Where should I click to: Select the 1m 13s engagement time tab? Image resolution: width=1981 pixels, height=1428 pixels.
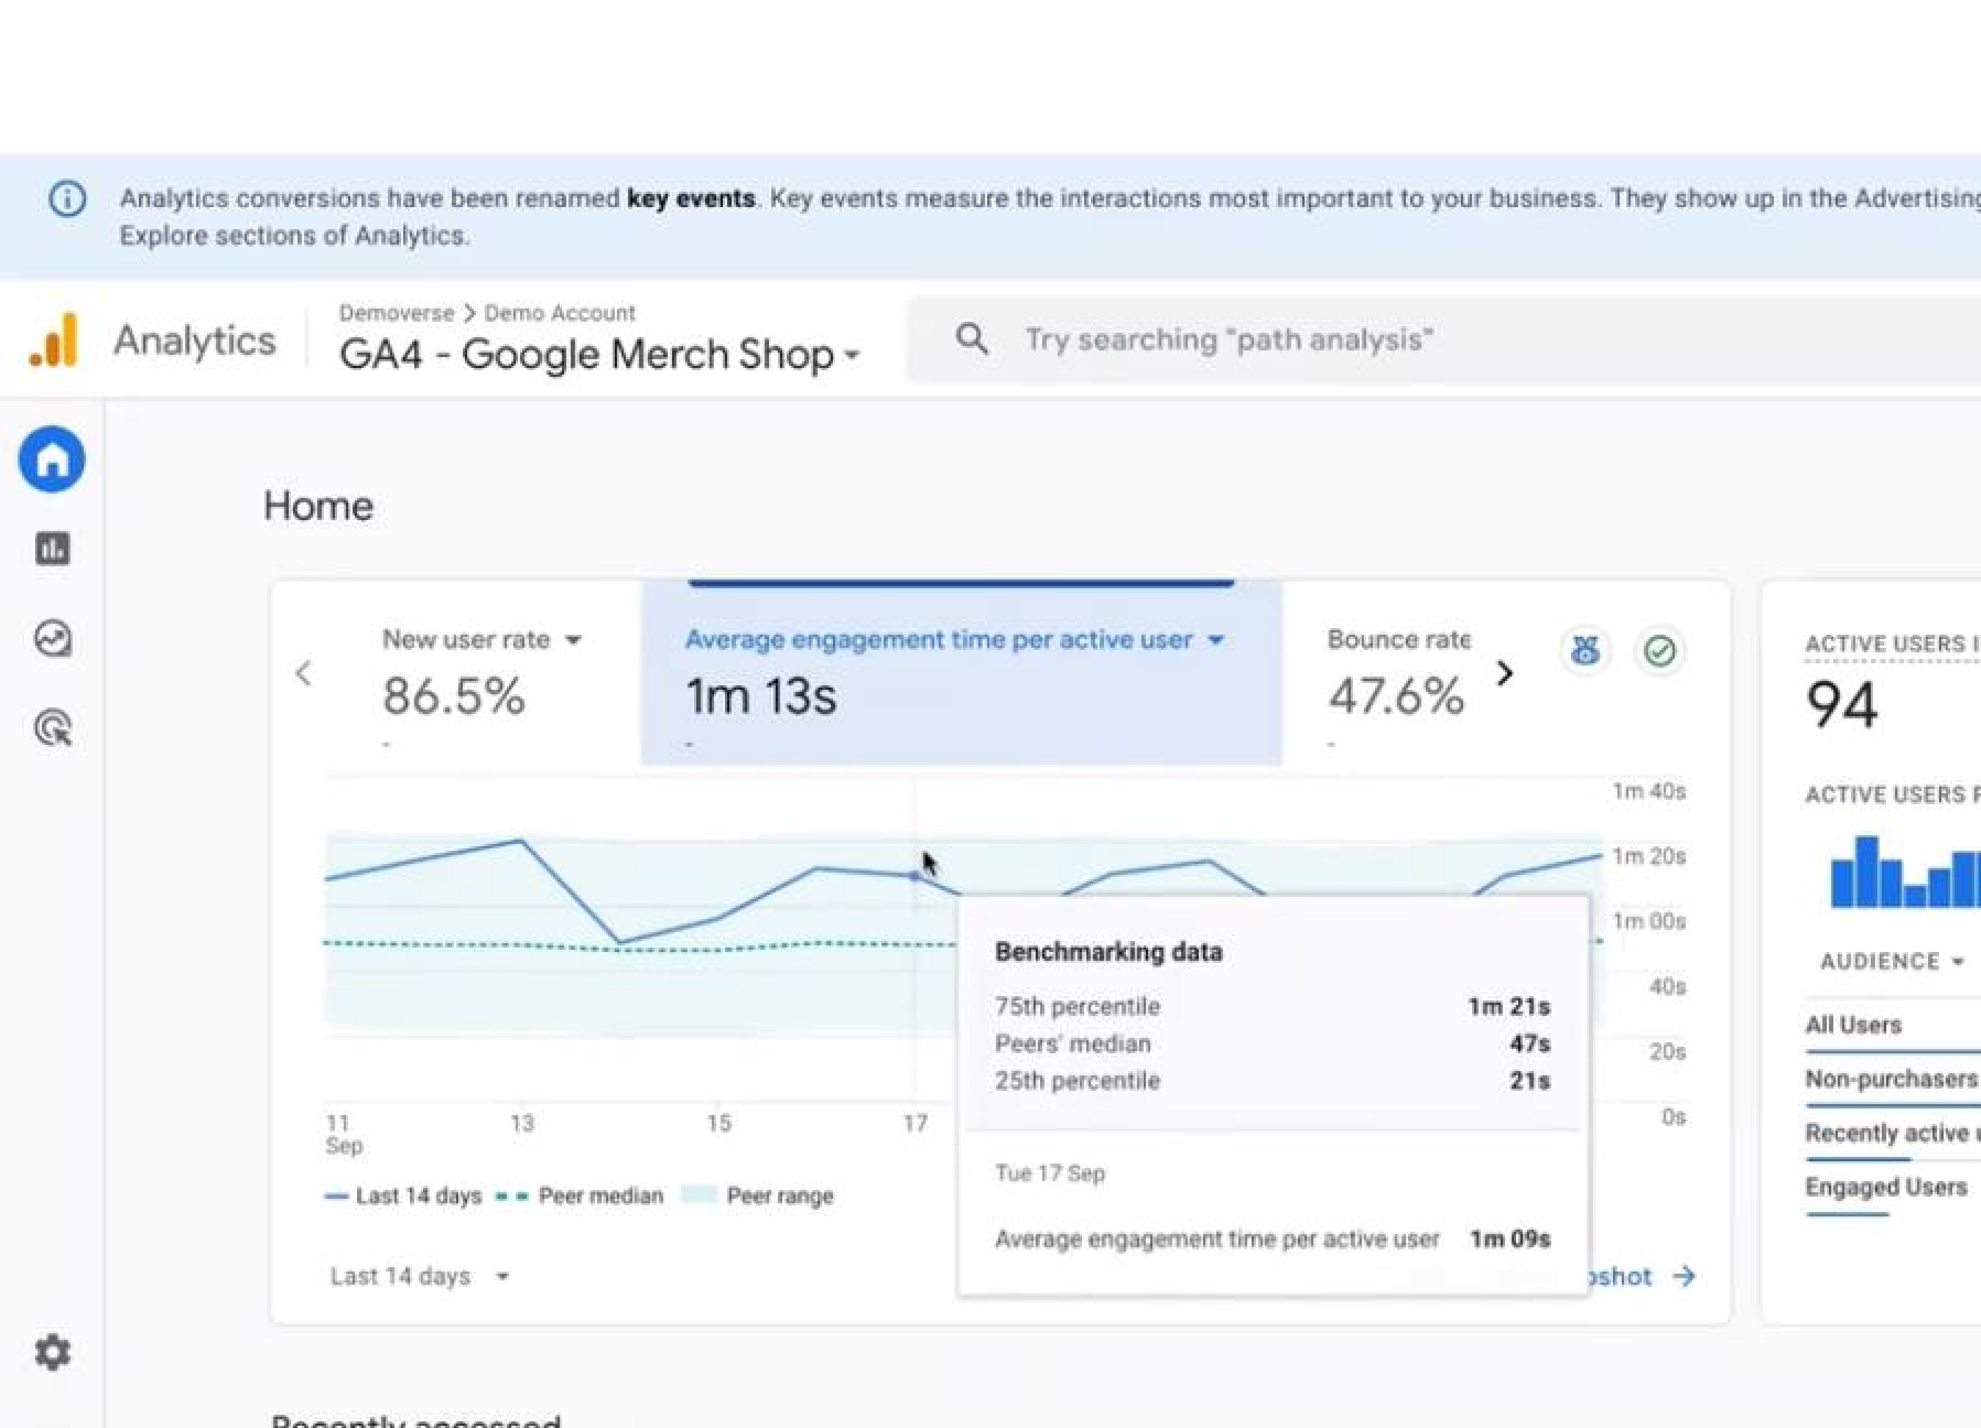point(962,673)
